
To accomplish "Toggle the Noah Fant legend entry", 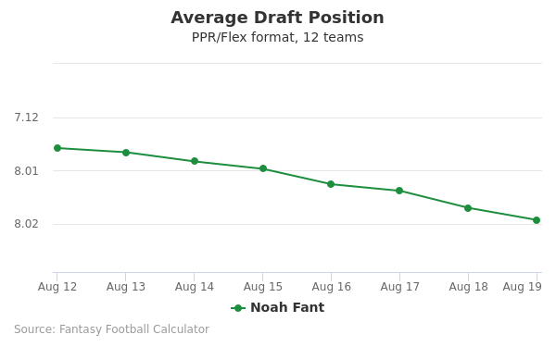I will 278,307.
